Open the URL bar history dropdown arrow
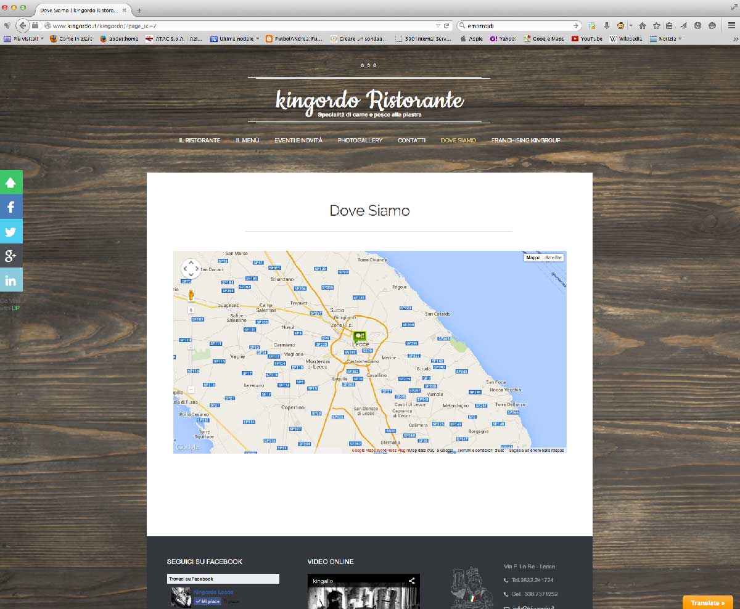This screenshot has height=609, width=740. [438, 26]
